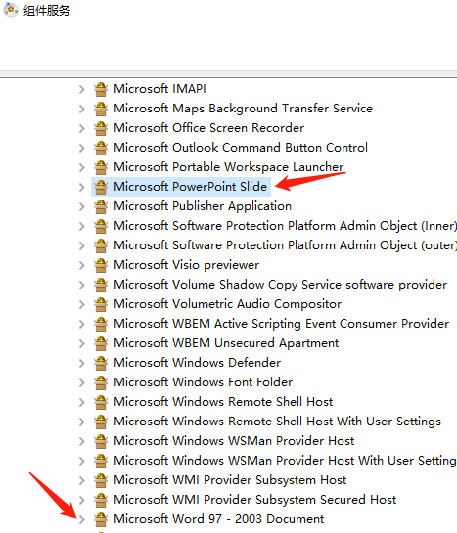Select Microsoft Windows Remote Shell Host

click(223, 402)
